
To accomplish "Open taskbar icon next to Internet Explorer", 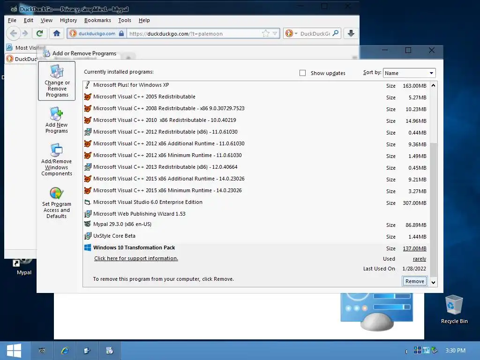I will 87,351.
